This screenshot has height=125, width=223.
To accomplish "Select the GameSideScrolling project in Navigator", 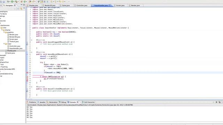I will point(6,74).
